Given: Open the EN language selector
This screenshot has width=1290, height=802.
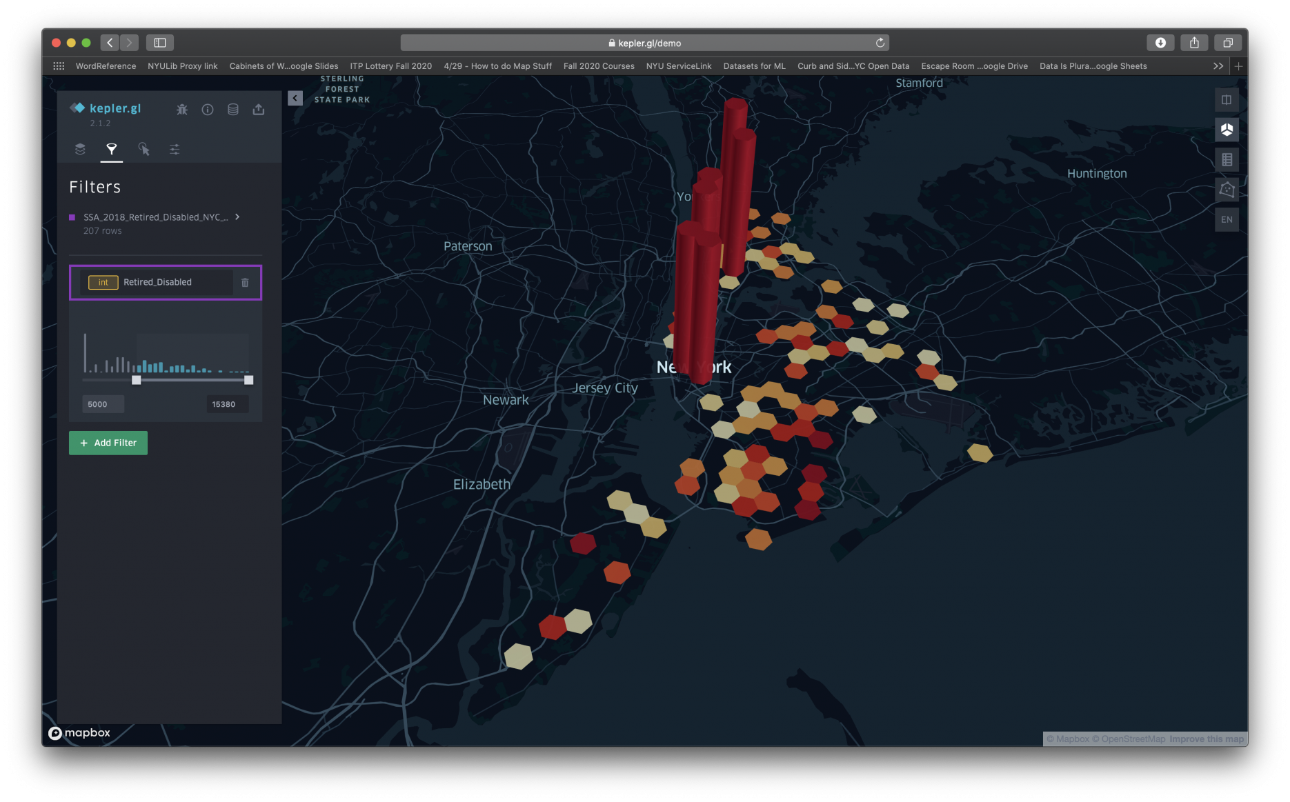Looking at the screenshot, I should tap(1227, 220).
